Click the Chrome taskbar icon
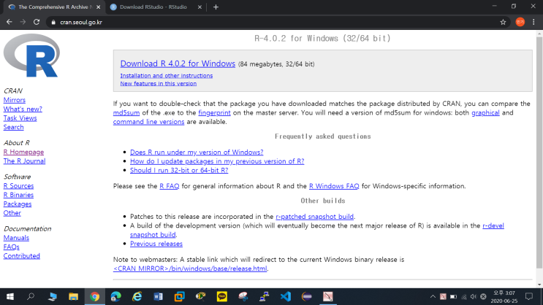Viewport: 543px width, 305px height. click(94, 296)
